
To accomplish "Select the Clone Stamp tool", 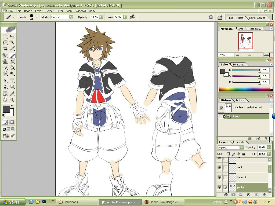I will tap(5, 61).
